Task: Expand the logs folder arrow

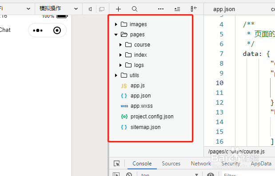Action: coord(120,65)
